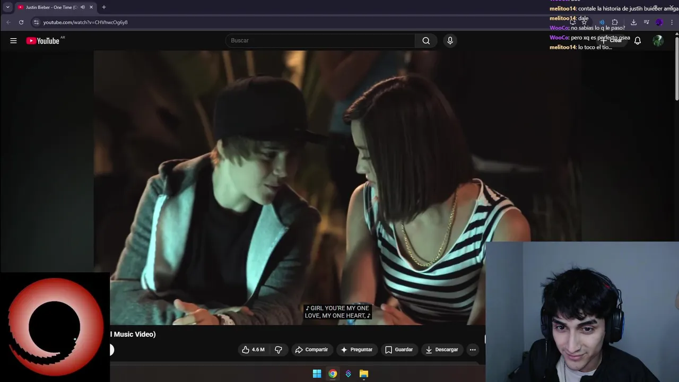The height and width of the screenshot is (382, 679).
Task: Go to the YouTube home logo
Action: [x=43, y=41]
